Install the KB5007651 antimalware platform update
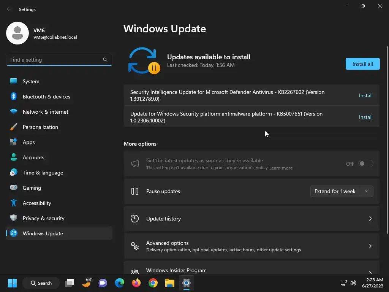This screenshot has height=292, width=389. pyautogui.click(x=366, y=117)
